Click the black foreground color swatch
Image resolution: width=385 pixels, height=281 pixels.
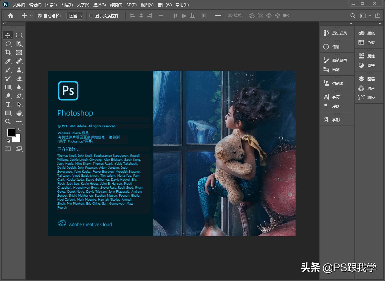pos(11,133)
